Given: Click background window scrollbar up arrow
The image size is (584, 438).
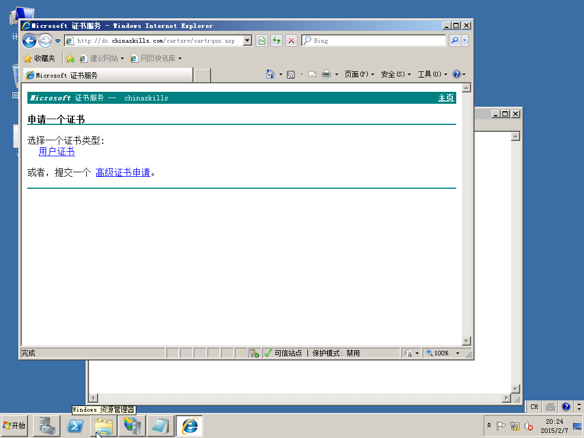Looking at the screenshot, I should [x=516, y=136].
